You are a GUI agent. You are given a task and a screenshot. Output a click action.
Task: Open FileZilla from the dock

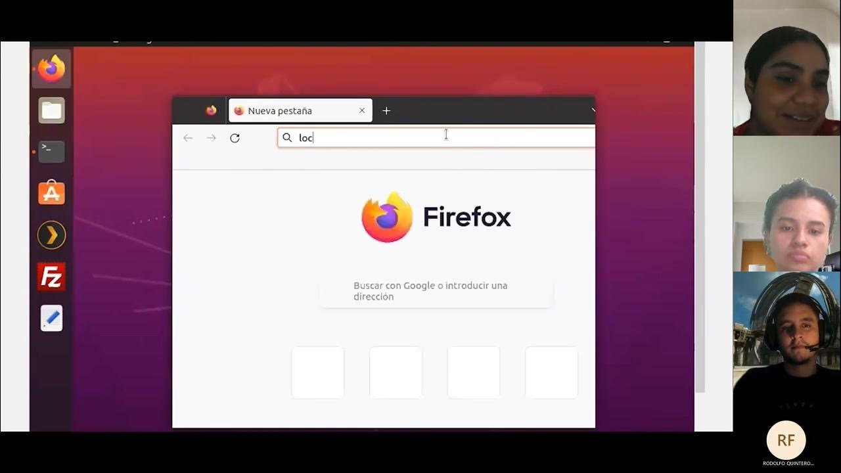coord(51,277)
